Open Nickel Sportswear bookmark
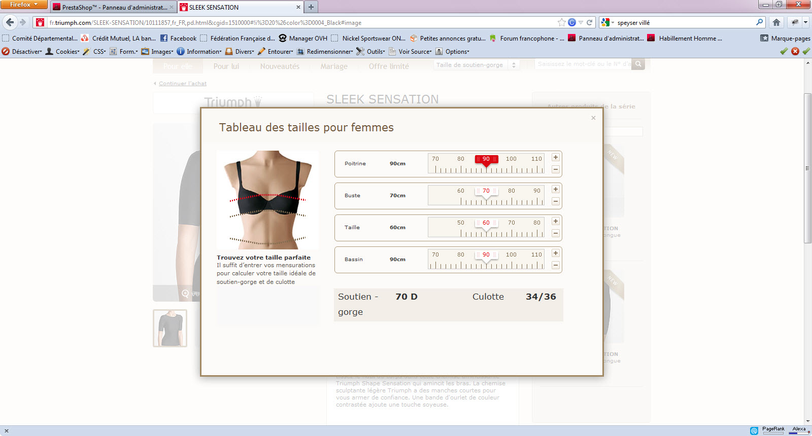 coord(368,38)
